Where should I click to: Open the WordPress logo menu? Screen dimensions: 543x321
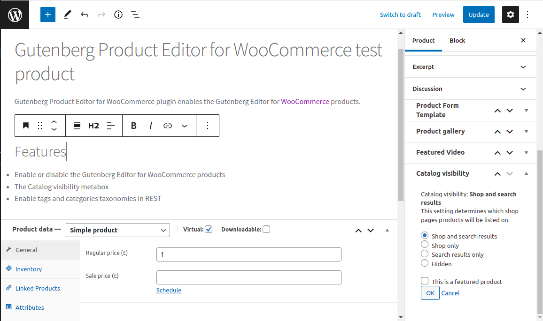coord(15,15)
